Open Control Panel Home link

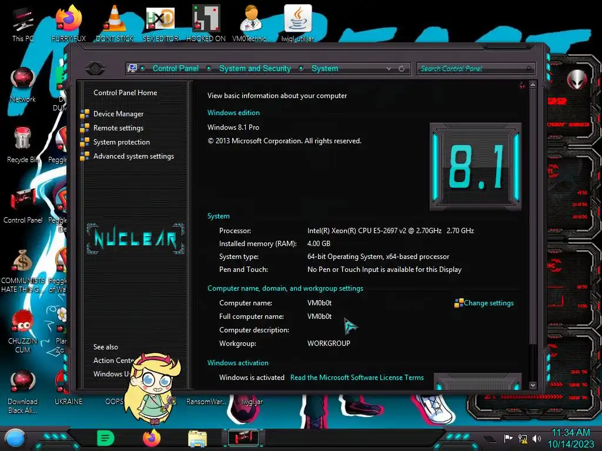[x=125, y=92]
